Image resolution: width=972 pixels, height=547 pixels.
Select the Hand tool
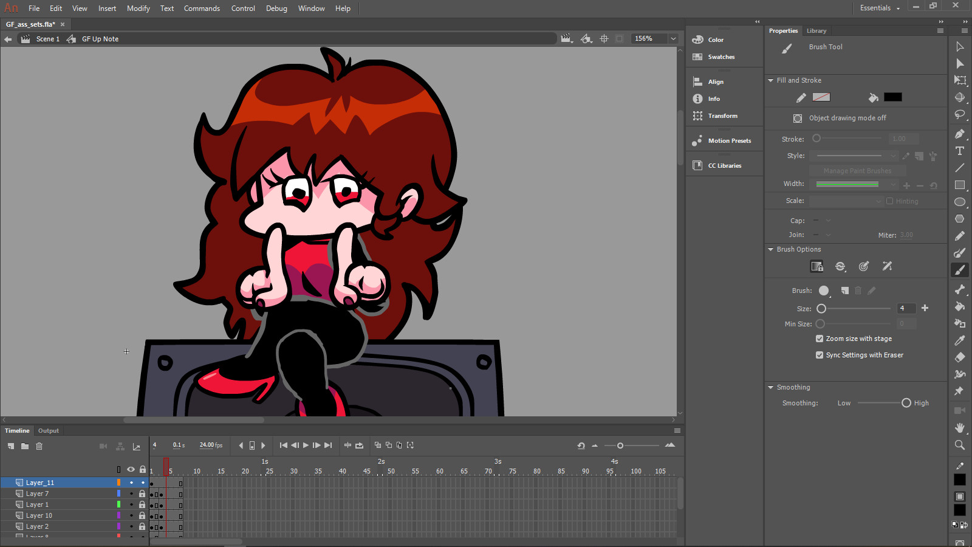coord(960,428)
